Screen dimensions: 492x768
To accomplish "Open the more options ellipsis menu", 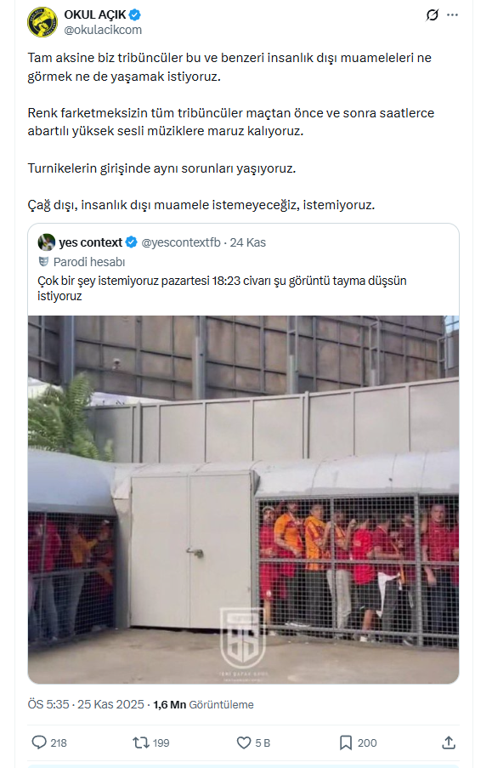I will pos(453,15).
